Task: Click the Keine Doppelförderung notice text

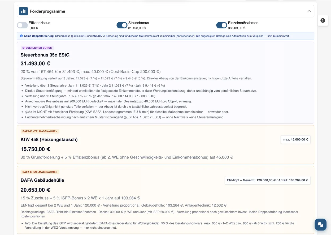Action: pos(156,36)
